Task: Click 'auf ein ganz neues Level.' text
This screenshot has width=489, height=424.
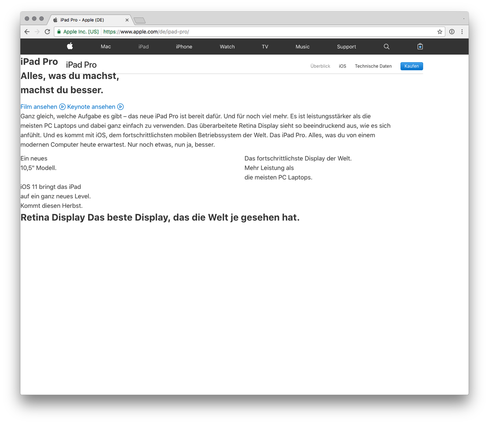Action: click(x=56, y=196)
